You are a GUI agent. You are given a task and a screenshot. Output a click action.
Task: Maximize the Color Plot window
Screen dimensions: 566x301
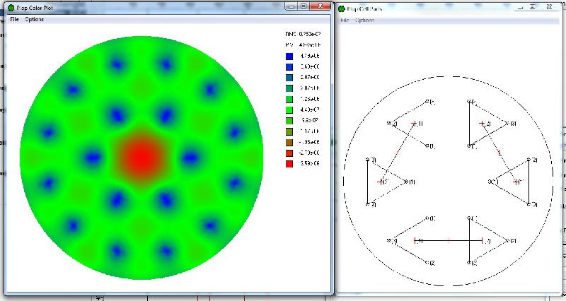[x=304, y=6]
